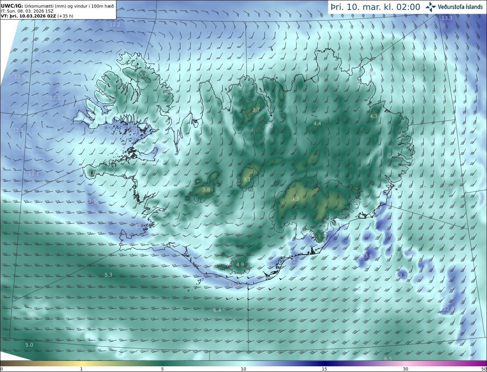Image resolution: width=487 pixels, height=372 pixels.
Task: Click the 4.8 value label
Action: point(92,173)
